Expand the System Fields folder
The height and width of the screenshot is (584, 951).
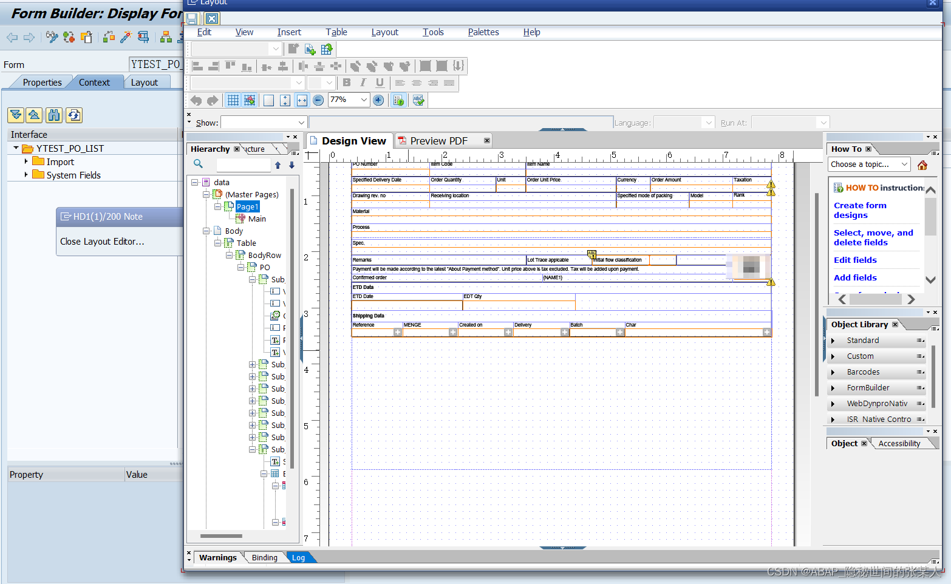[x=26, y=175]
